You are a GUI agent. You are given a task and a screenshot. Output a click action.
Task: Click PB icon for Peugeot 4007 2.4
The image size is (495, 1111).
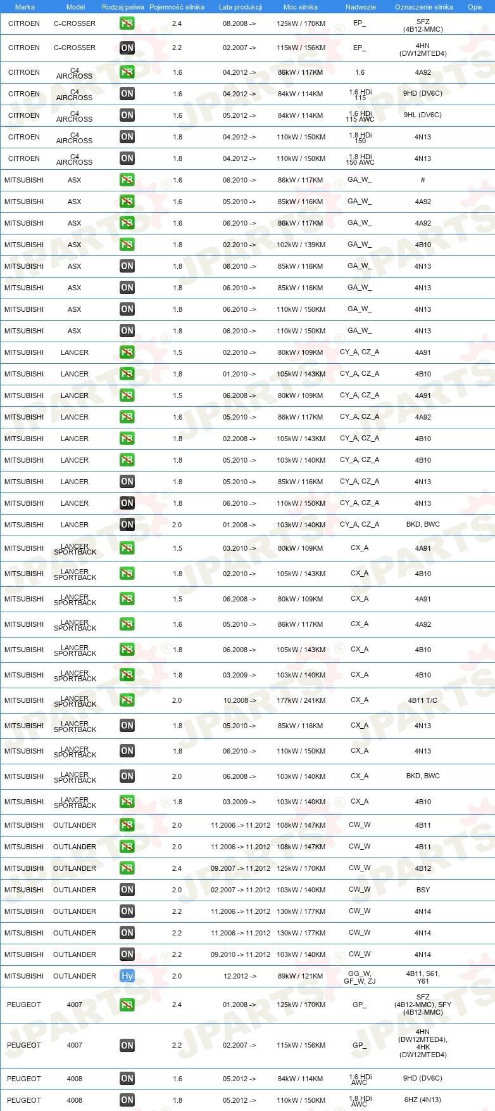pyautogui.click(x=127, y=1005)
